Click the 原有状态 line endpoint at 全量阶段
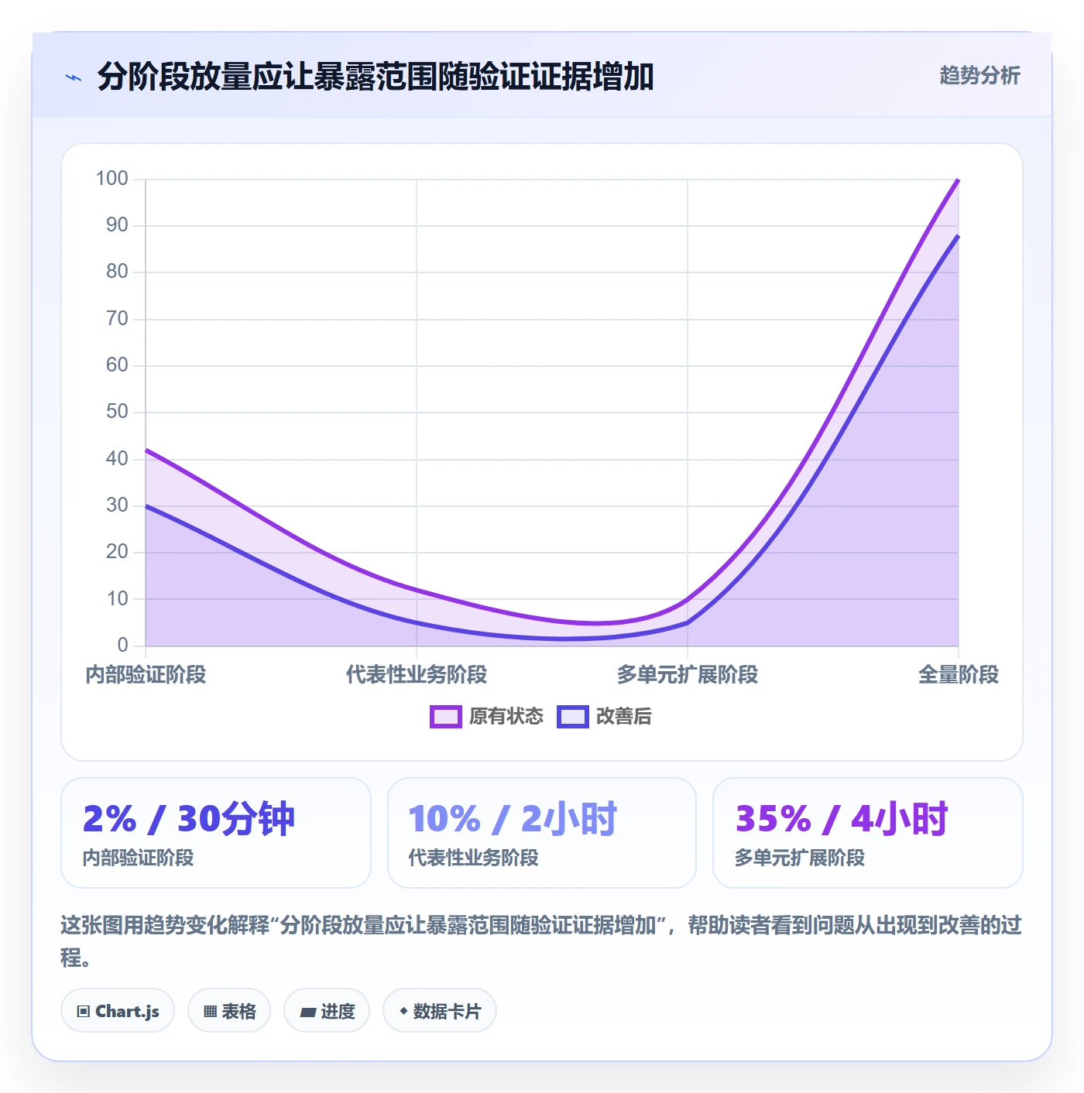Viewport: 1084px width, 1093px height. (959, 180)
